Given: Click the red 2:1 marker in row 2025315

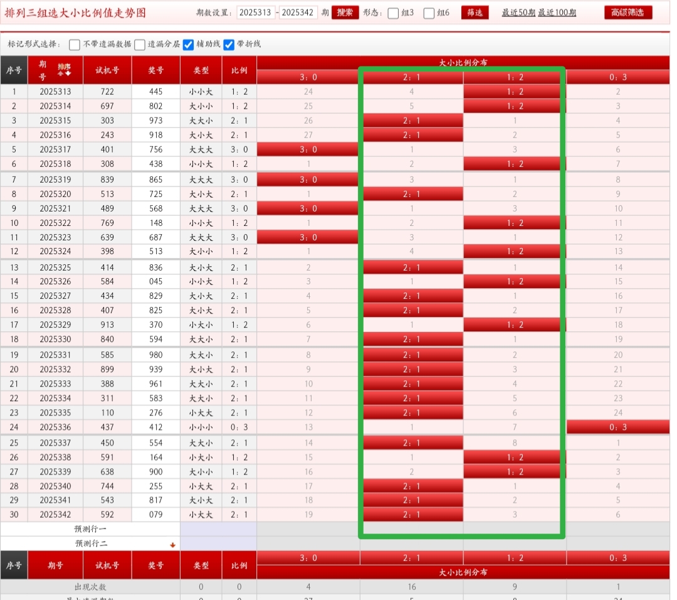Looking at the screenshot, I should click(x=412, y=121).
